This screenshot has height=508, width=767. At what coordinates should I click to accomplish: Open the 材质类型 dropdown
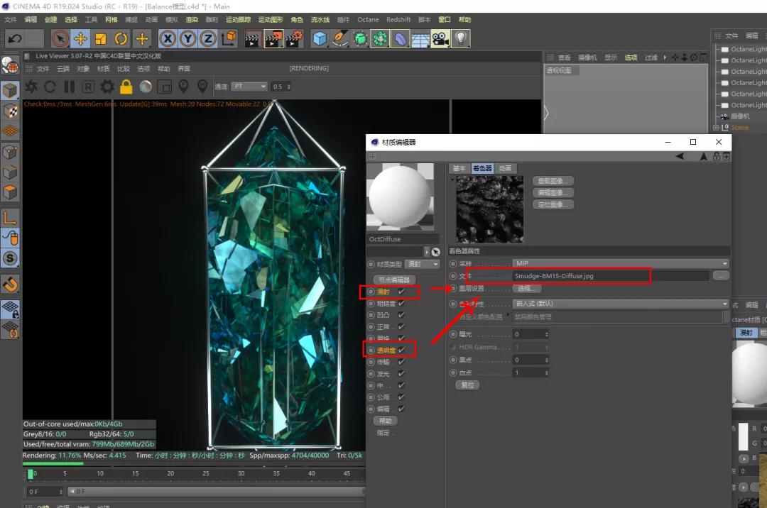click(423, 264)
